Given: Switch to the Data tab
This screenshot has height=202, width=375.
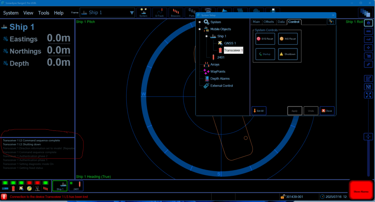Looking at the screenshot, I should coord(281,22).
